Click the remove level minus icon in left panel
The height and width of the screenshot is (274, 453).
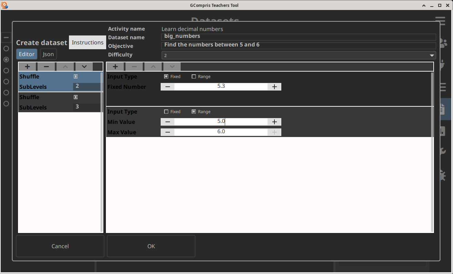point(47,67)
